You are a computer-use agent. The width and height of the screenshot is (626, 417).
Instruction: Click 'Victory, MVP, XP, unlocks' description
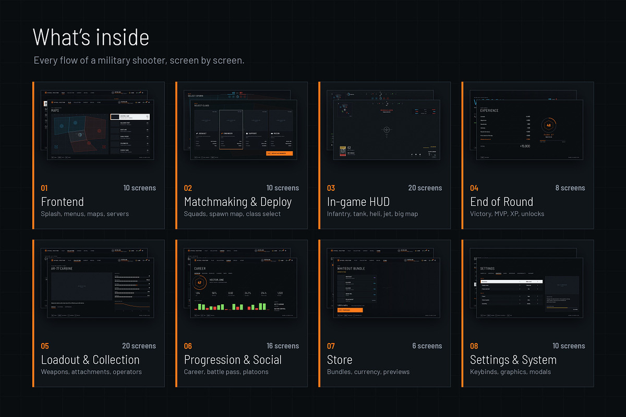coord(508,214)
